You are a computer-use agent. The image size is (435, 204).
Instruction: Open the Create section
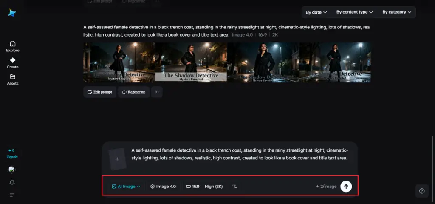pos(12,63)
